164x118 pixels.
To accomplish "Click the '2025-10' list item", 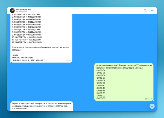I will pos(100,85).
